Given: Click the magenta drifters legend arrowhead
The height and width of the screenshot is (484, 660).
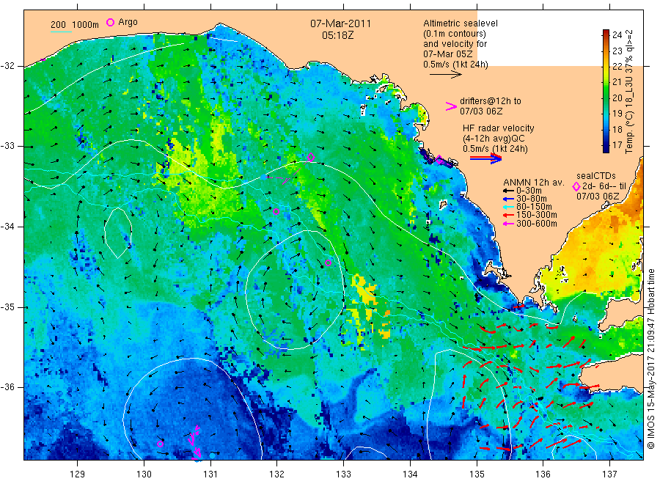Looking at the screenshot, I should pyautogui.click(x=451, y=106).
